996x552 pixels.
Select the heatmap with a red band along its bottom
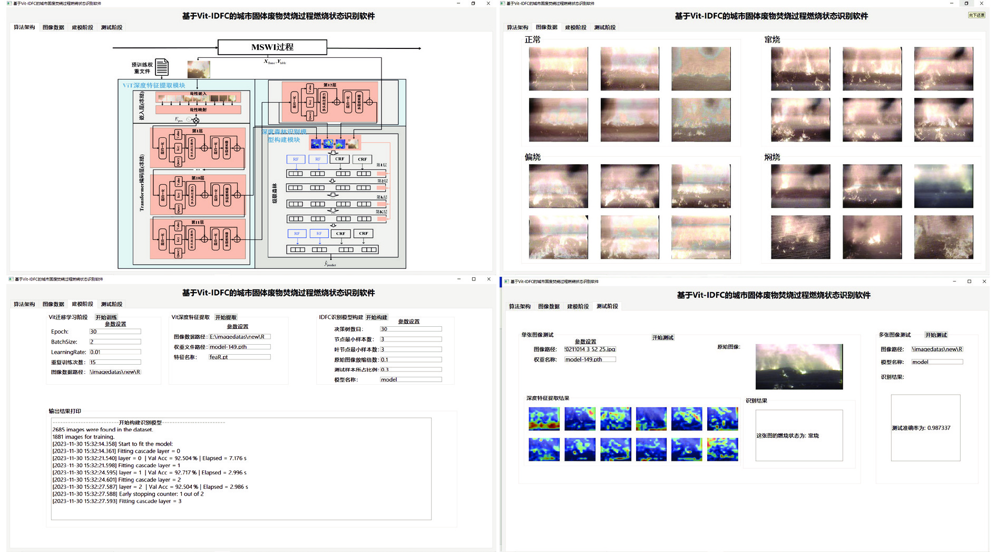[x=544, y=419]
